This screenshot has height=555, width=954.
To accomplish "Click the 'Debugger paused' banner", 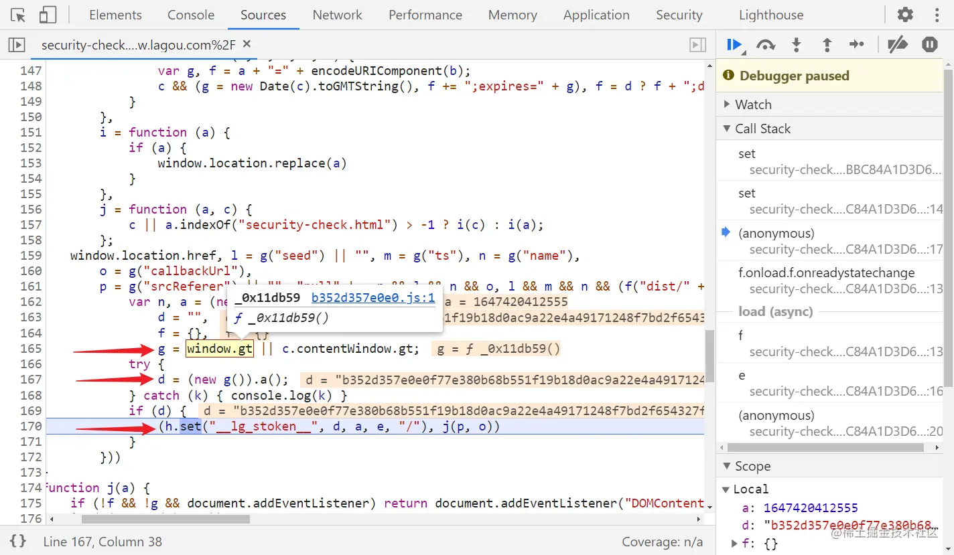I will coord(829,76).
